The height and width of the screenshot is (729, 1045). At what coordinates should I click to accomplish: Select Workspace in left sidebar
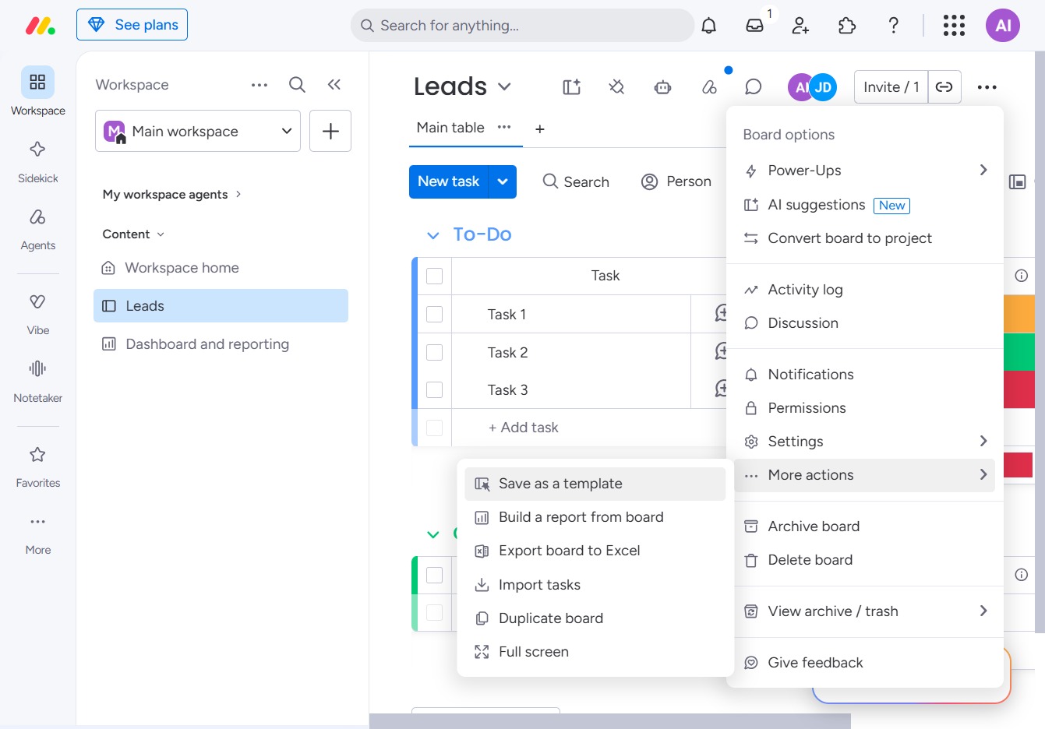click(37, 92)
